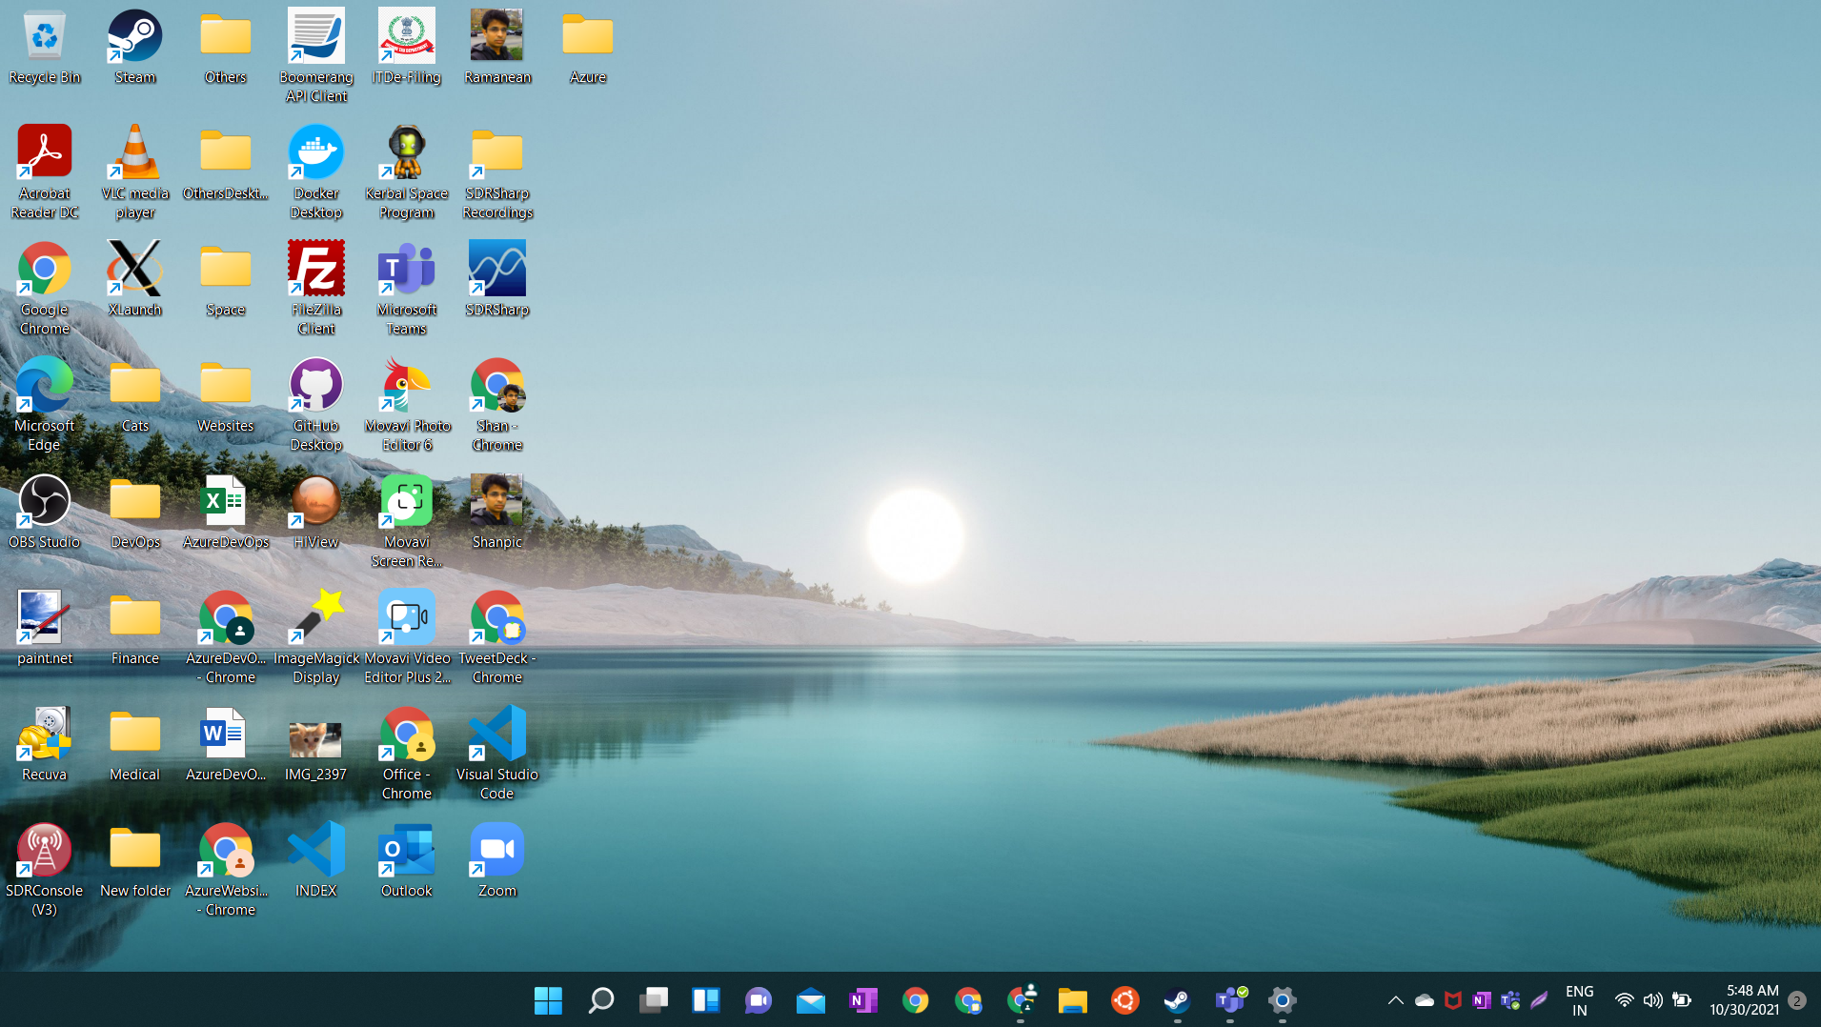Select the ITDe-Filing desktop shortcut
This screenshot has height=1027, width=1821.
(407, 47)
